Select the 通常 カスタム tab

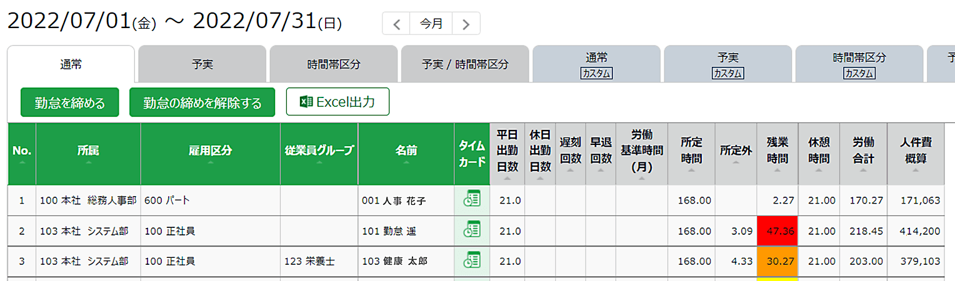[x=596, y=64]
